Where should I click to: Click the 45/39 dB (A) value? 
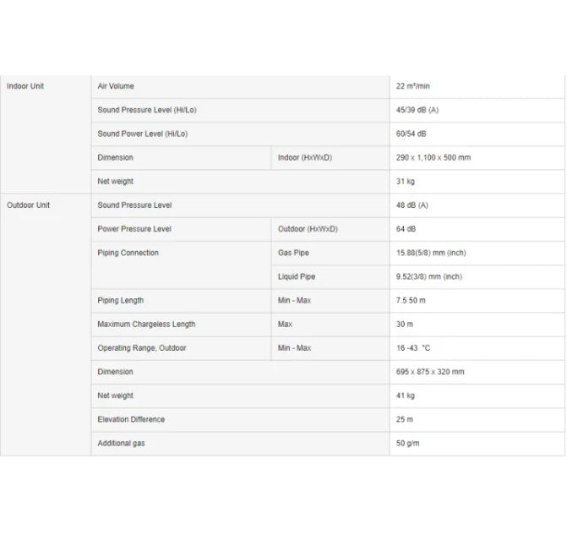click(x=417, y=110)
